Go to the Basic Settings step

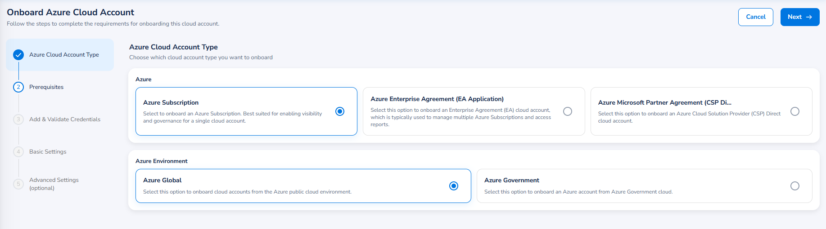click(48, 152)
